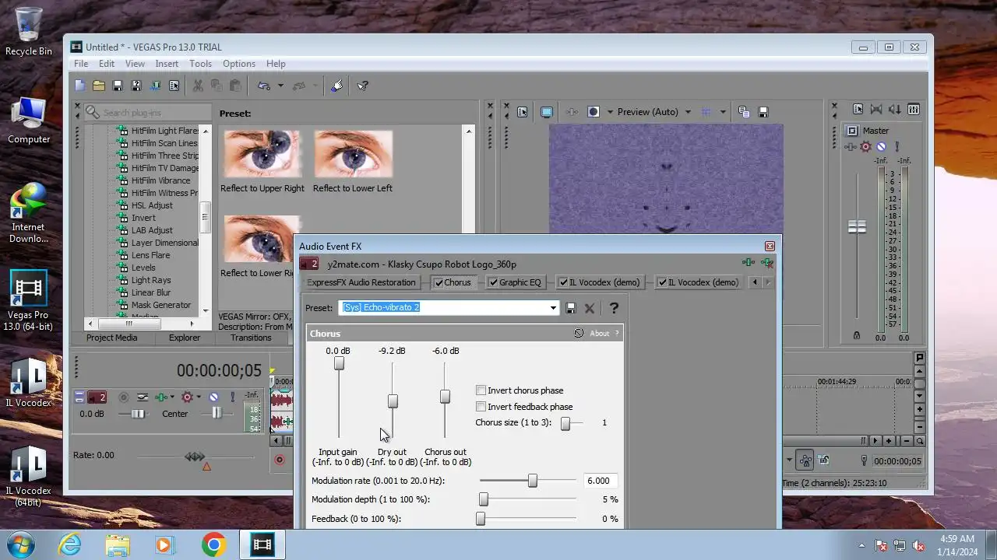Mute the Master bus
The width and height of the screenshot is (997, 560).
(881, 146)
